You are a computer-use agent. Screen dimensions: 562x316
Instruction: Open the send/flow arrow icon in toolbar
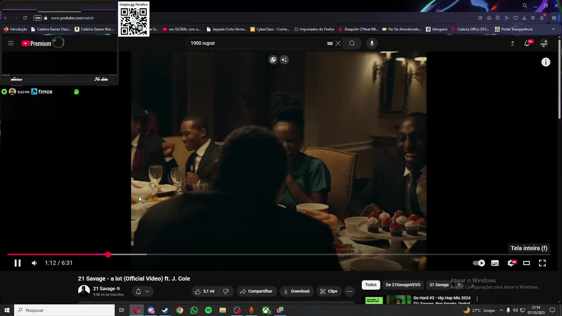pyautogui.click(x=507, y=18)
